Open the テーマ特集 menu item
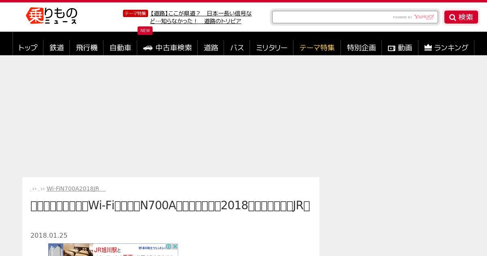The height and width of the screenshot is (256, 487). 317,48
